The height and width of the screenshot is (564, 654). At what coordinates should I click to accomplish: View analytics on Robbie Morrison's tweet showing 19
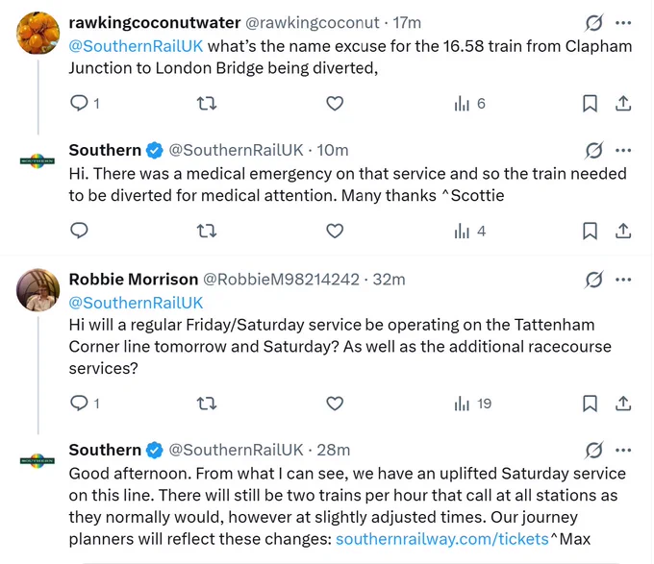coord(472,404)
